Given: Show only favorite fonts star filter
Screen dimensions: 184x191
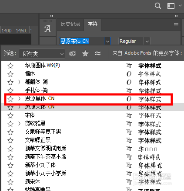Looking at the screenshot, I should [x=85, y=53].
